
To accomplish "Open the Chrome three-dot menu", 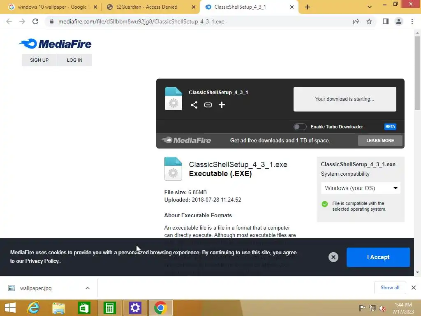I will pos(412,21).
